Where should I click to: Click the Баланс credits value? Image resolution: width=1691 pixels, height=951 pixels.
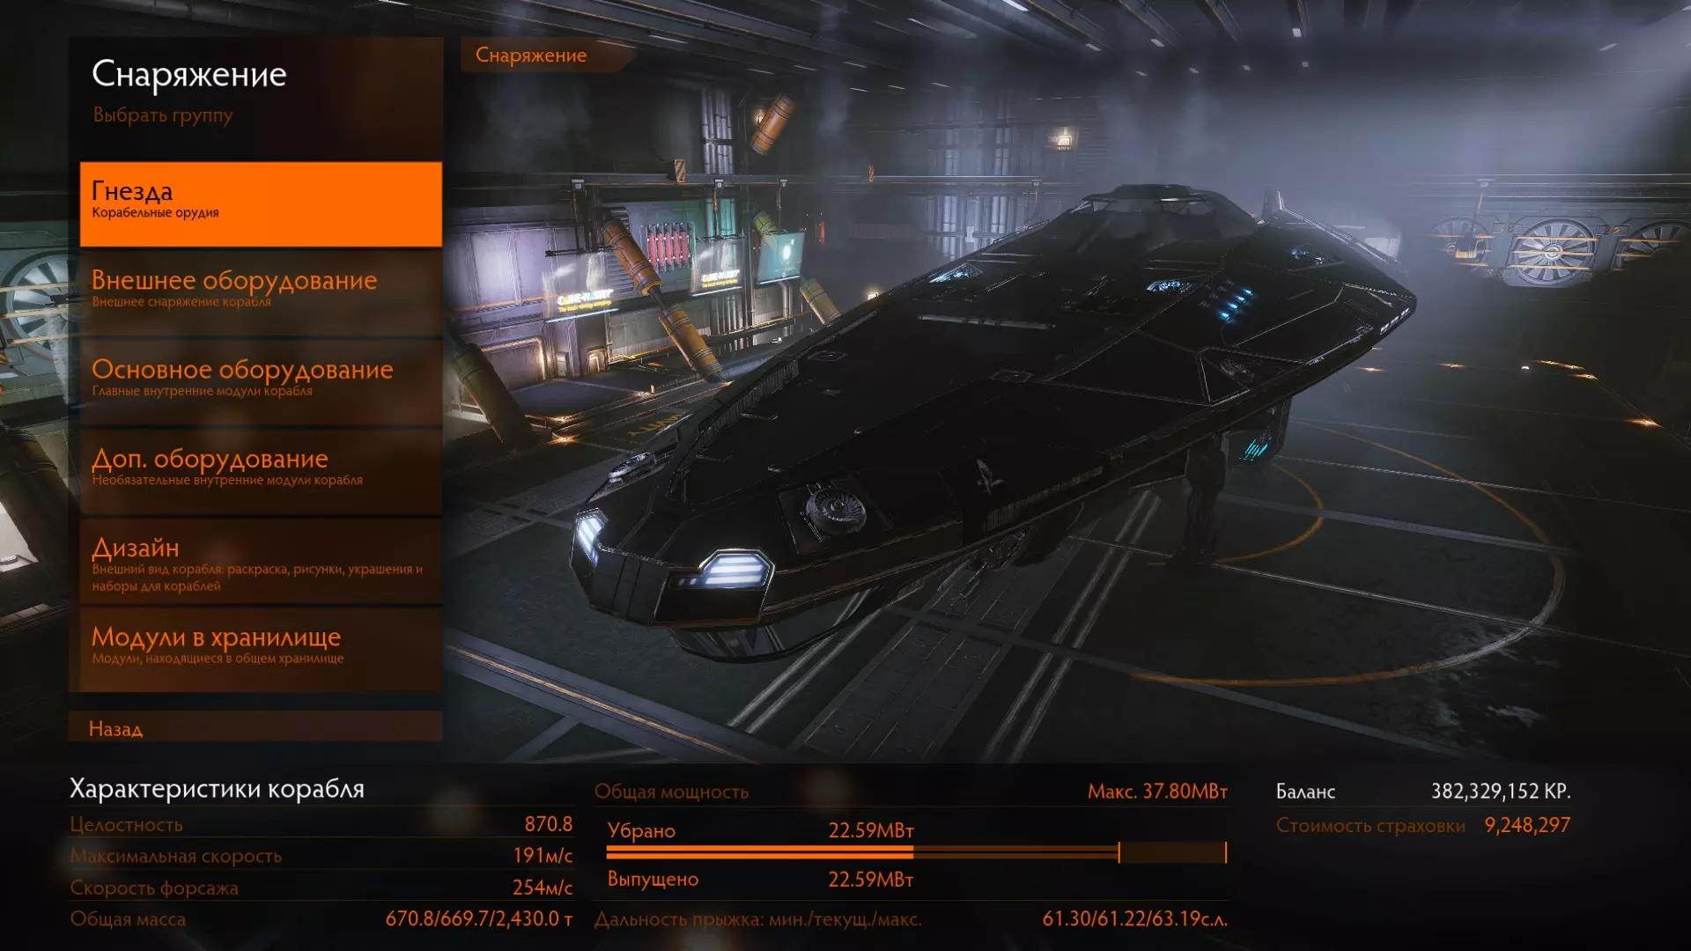click(1500, 792)
